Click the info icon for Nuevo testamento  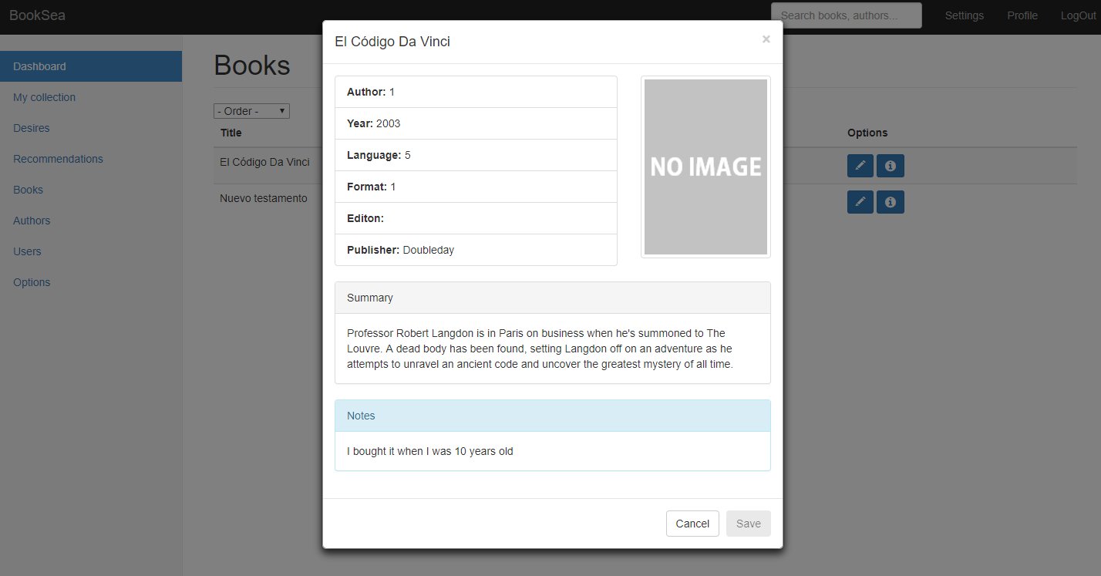[x=890, y=202]
